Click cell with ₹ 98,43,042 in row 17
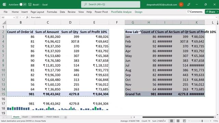The width and height of the screenshot is (219, 123). [x=48, y=104]
